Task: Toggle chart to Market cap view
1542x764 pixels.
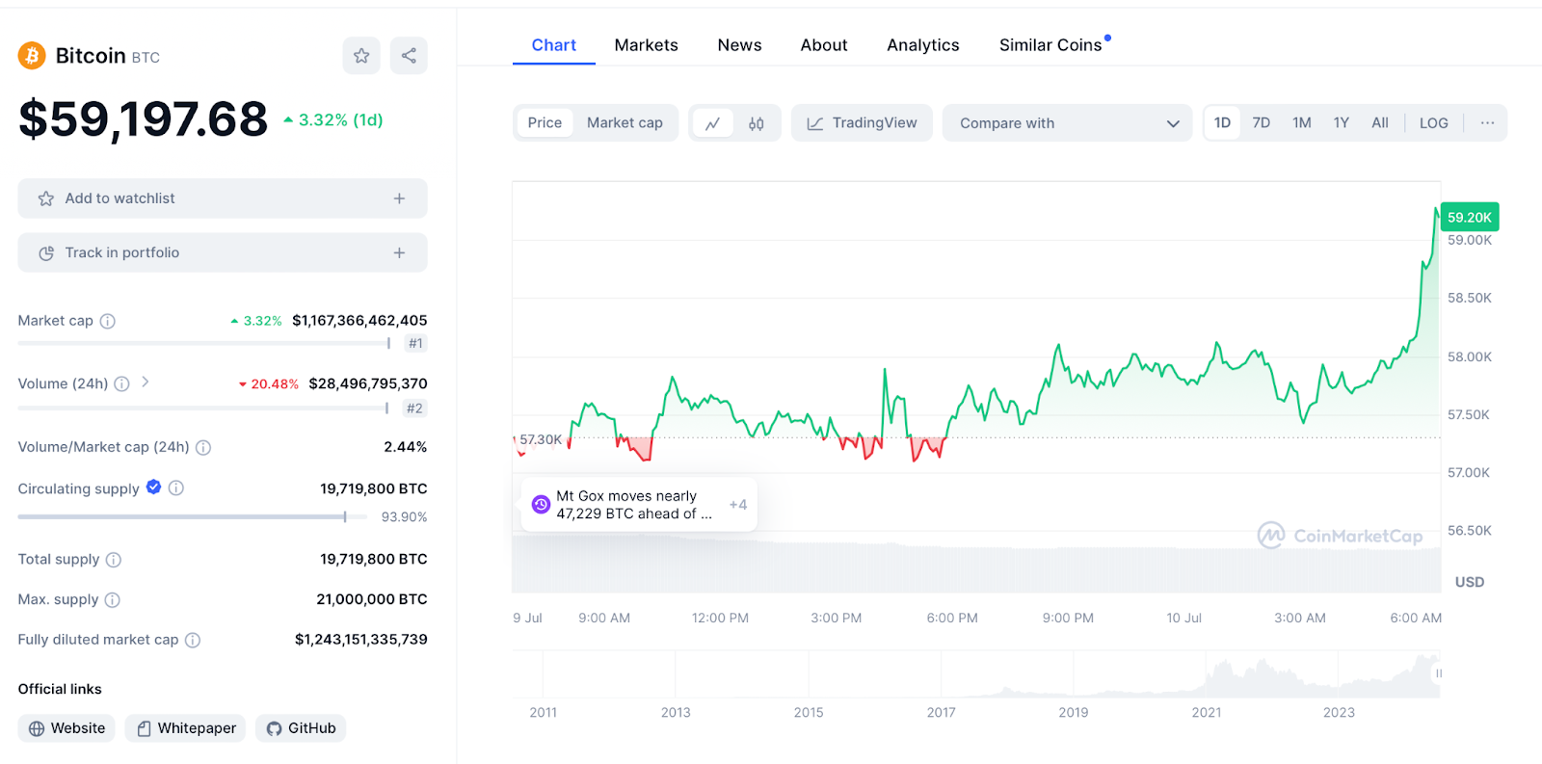Action: [x=625, y=123]
